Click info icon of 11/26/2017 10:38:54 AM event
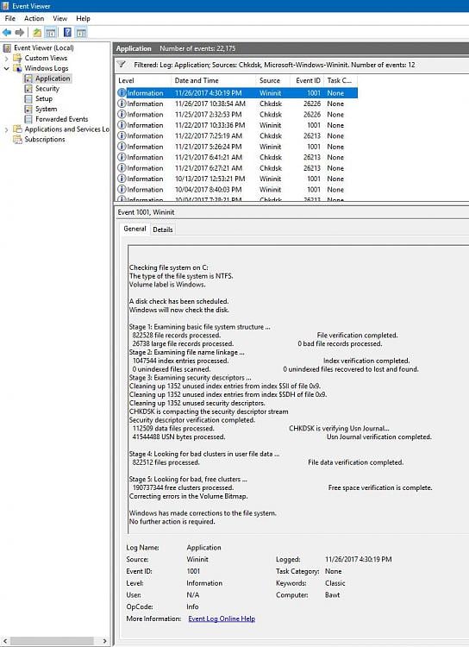The width and height of the screenshot is (469, 647). (122, 104)
